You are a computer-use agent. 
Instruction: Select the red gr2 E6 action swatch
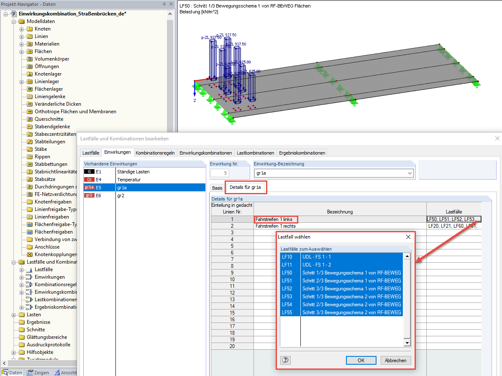click(89, 196)
